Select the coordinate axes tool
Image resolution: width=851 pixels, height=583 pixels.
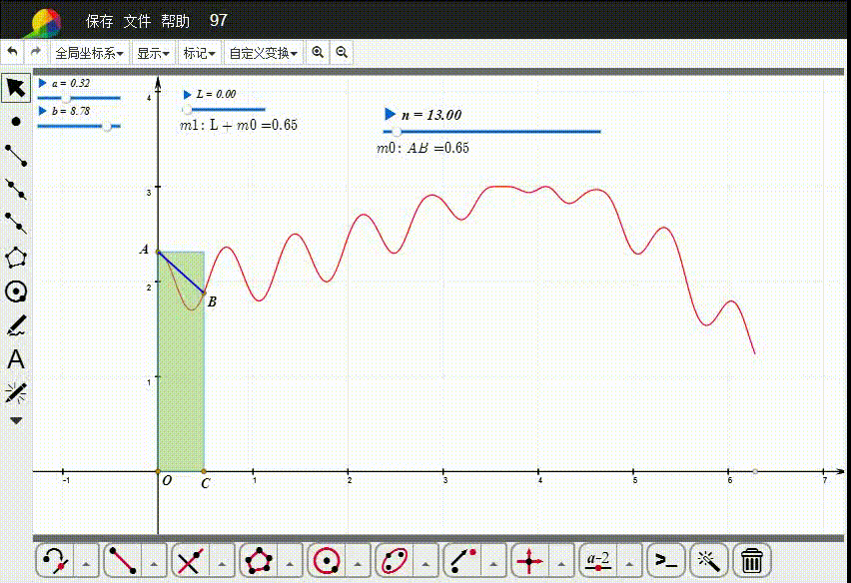tap(530, 560)
